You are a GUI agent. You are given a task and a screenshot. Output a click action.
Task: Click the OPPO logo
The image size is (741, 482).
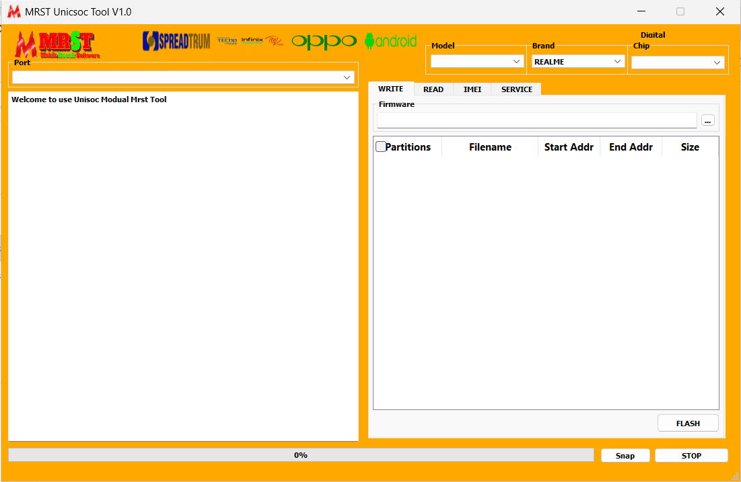click(324, 41)
